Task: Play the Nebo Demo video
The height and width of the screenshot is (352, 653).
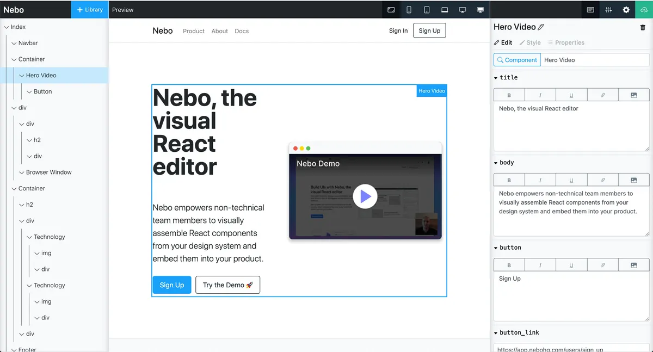Action: (x=365, y=196)
